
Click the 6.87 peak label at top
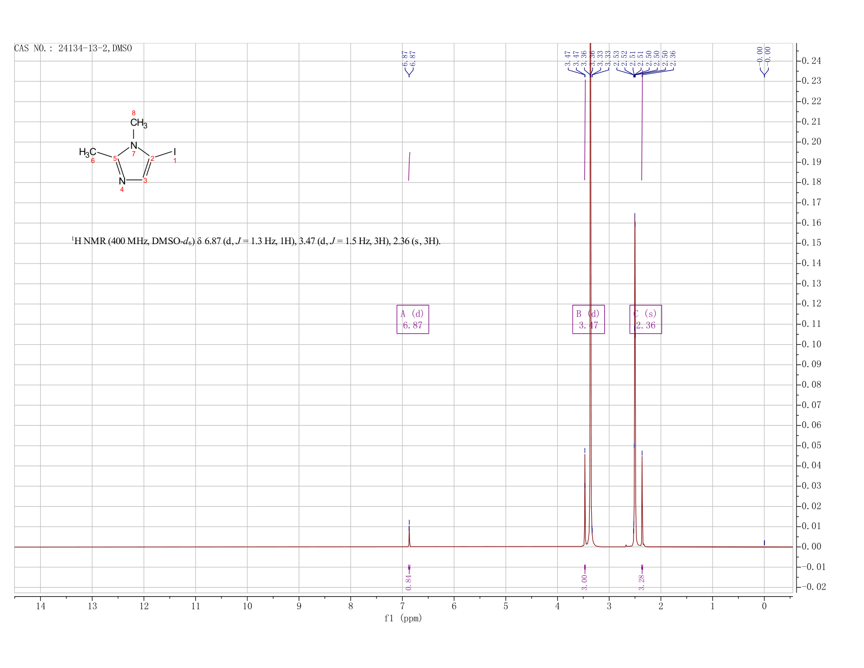coord(409,58)
